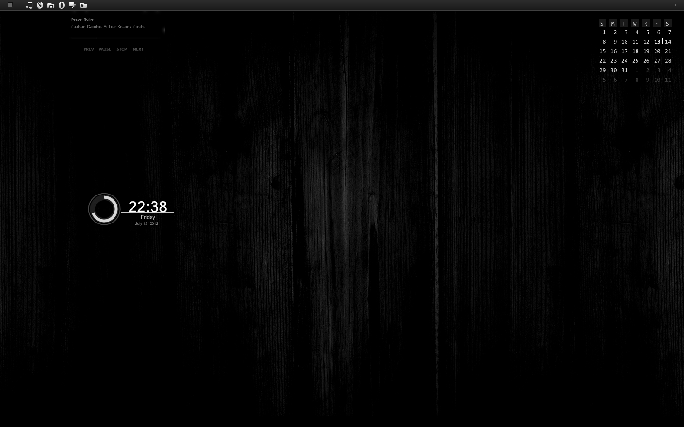This screenshot has width=684, height=427.
Task: Select day 16 in the calendar
Action: [x=614, y=51]
